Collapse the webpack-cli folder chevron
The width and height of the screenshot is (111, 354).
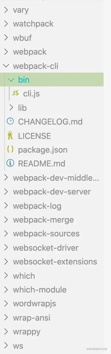6,66
